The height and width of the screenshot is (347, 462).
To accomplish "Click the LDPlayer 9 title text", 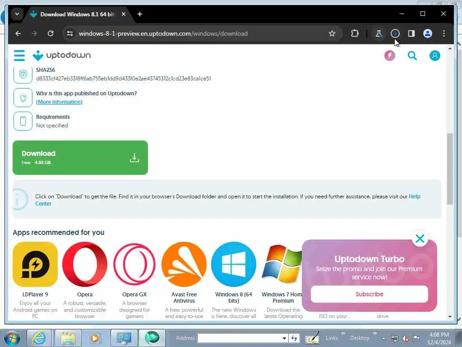I will pyautogui.click(x=35, y=295).
